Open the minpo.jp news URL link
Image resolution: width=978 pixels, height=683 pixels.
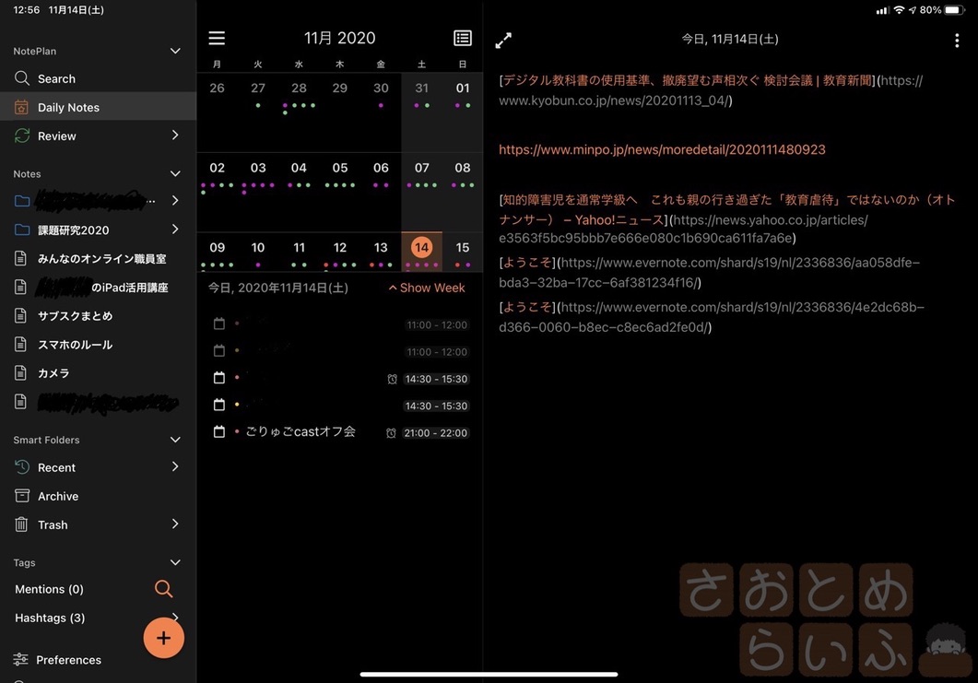pyautogui.click(x=662, y=149)
